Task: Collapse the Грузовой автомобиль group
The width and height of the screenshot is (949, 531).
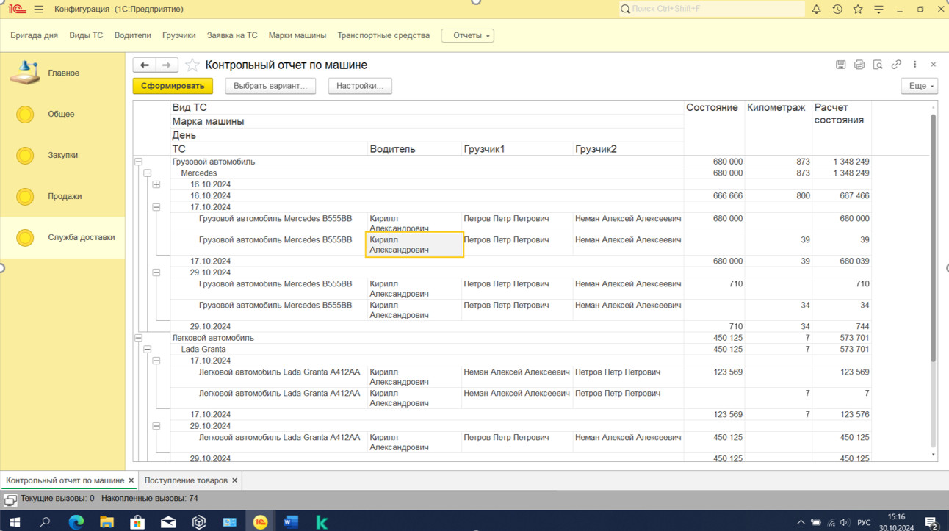Action: (138, 162)
